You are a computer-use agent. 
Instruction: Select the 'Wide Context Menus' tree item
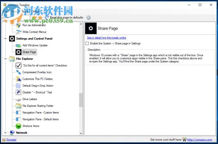(35, 32)
